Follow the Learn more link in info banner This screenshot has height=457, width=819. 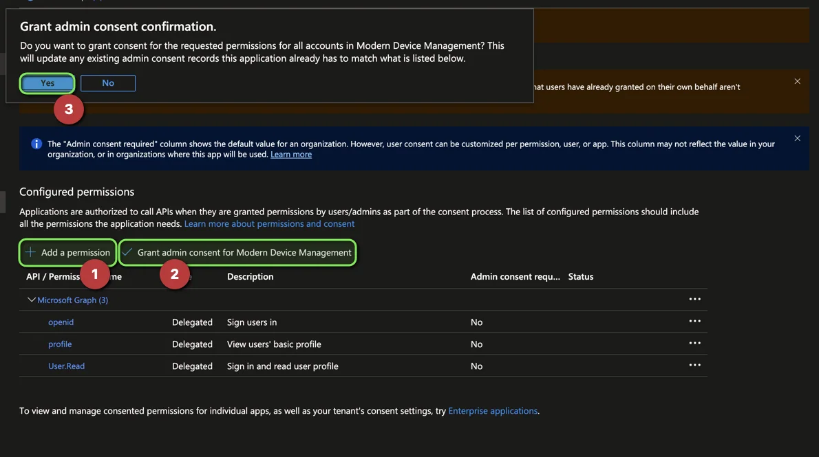click(291, 155)
